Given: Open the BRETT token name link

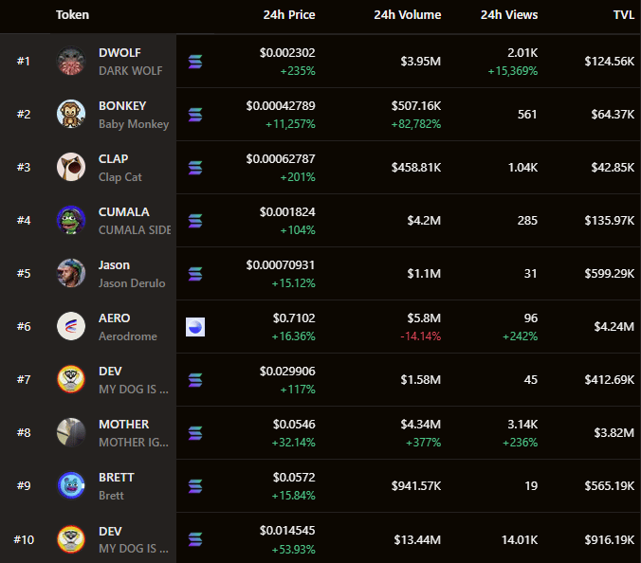Looking at the screenshot, I should pos(117,478).
